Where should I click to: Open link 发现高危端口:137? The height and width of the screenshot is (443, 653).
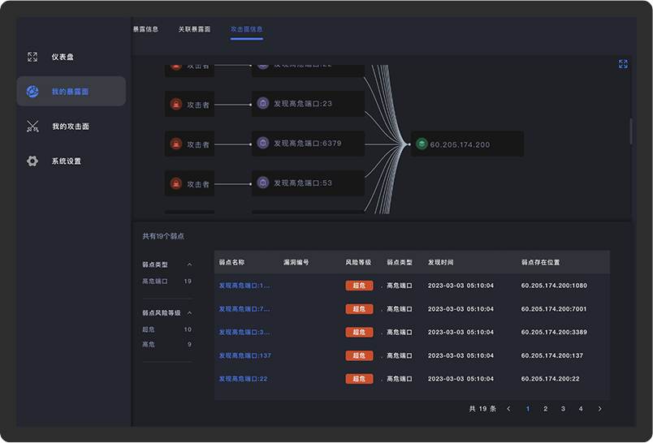(245, 355)
